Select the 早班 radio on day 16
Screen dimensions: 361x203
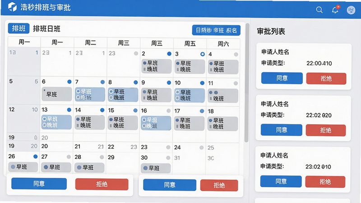(144, 120)
